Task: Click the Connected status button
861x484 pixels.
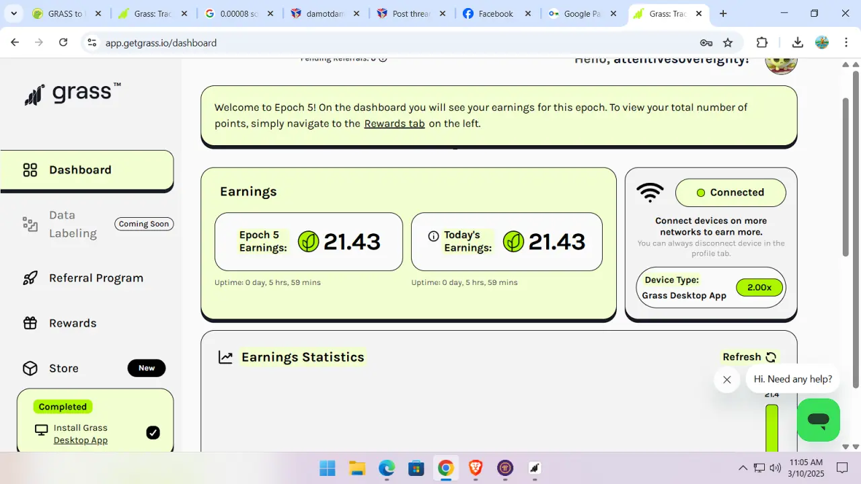Action: pyautogui.click(x=731, y=192)
